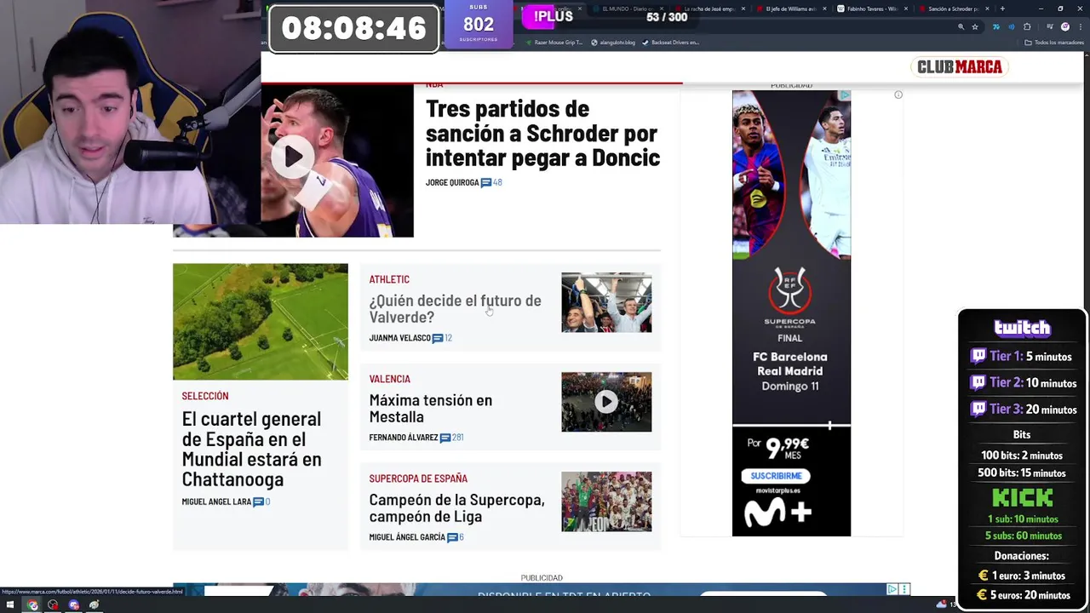Click the training ground aerial photo

[261, 322]
